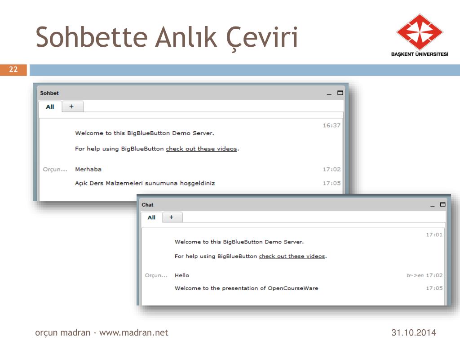Maximize the Sohbet window
460x345 pixels.
pos(340,93)
